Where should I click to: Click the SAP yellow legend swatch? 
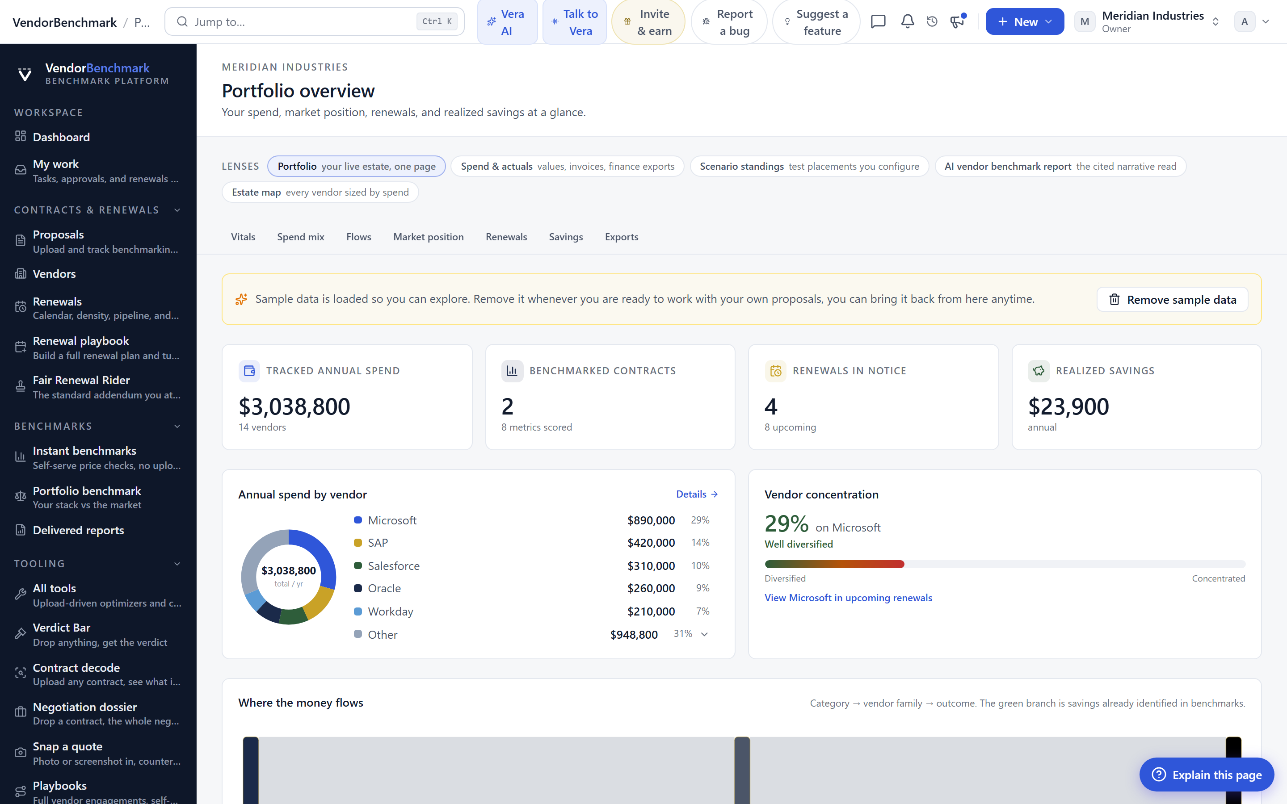(x=358, y=542)
